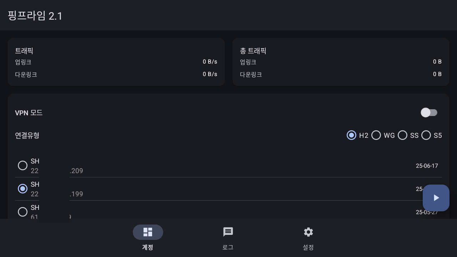Click the 총 트래픽 card title
The image size is (457, 257).
[253, 51]
